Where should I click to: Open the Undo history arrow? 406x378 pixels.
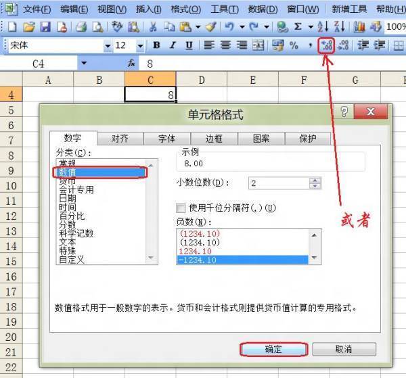[x=242, y=26]
